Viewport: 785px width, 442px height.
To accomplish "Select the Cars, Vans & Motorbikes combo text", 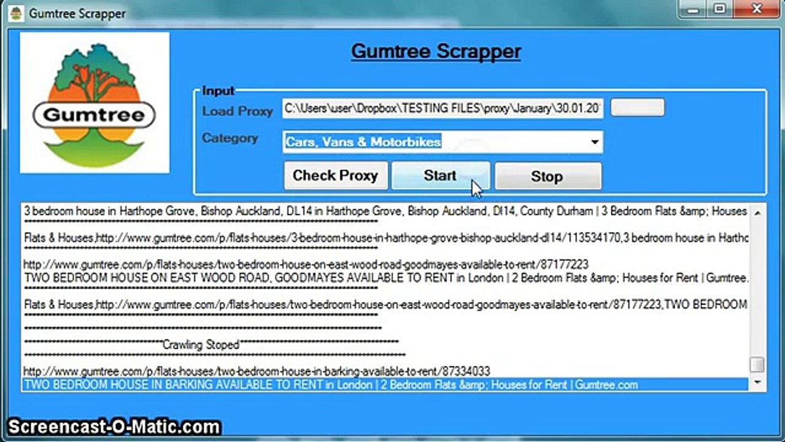I will click(x=363, y=142).
